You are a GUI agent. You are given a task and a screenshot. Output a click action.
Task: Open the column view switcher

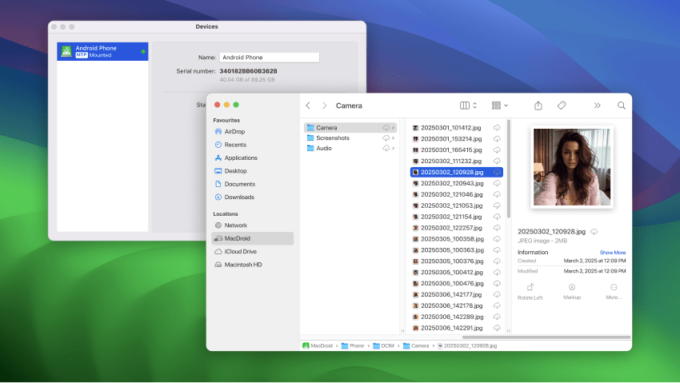[x=468, y=106]
